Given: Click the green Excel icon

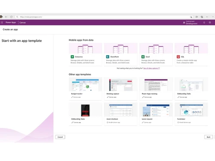Looking at the screenshot, I should [143, 57].
